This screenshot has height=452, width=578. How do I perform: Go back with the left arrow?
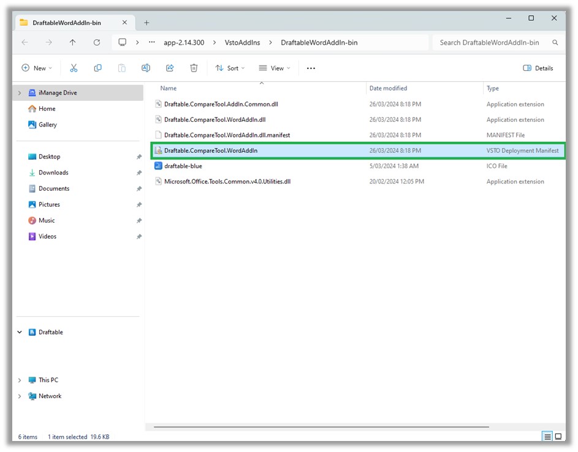(25, 42)
